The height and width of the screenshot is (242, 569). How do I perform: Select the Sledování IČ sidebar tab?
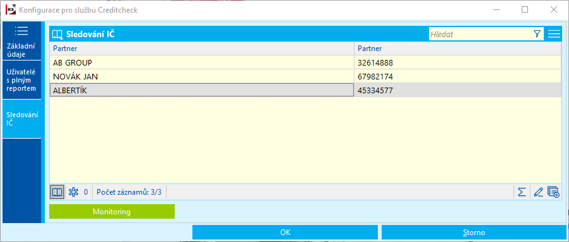coord(21,119)
